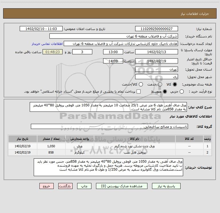Choose the متوسط purchase type radio

point(165,91)
